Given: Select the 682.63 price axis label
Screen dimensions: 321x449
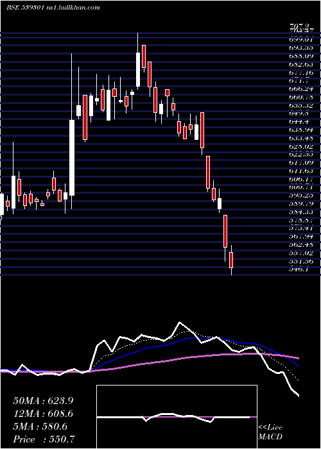Looking at the screenshot, I should (x=302, y=64).
